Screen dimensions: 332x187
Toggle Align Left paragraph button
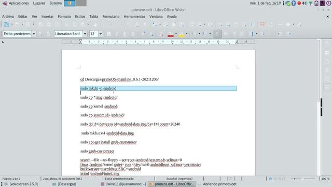(217, 34)
